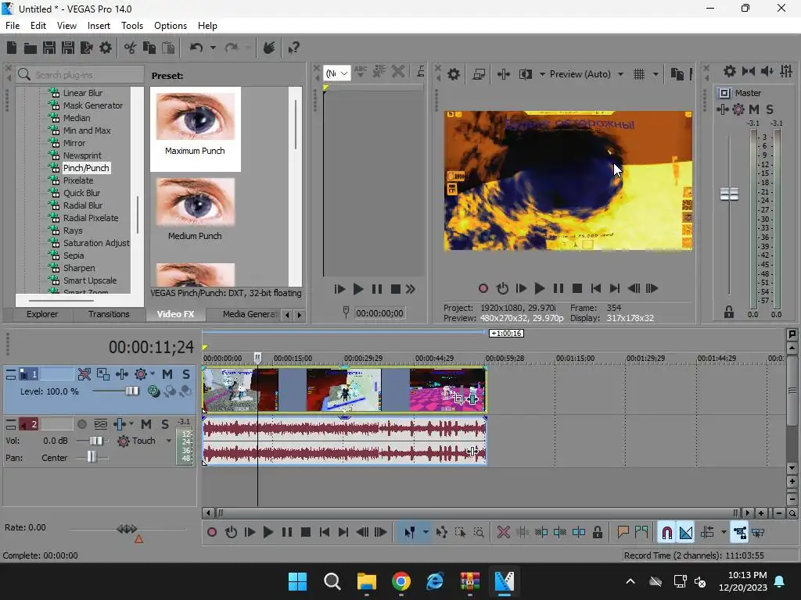
Task: Switch to the Explorer tab
Action: point(42,314)
